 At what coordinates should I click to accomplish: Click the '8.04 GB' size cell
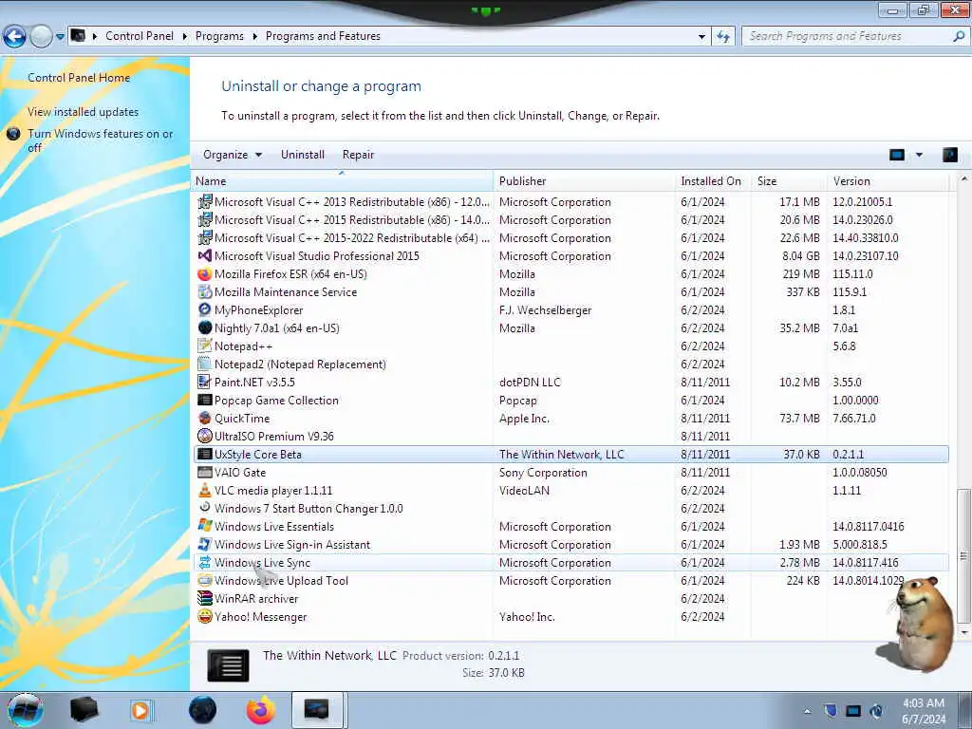coord(800,255)
